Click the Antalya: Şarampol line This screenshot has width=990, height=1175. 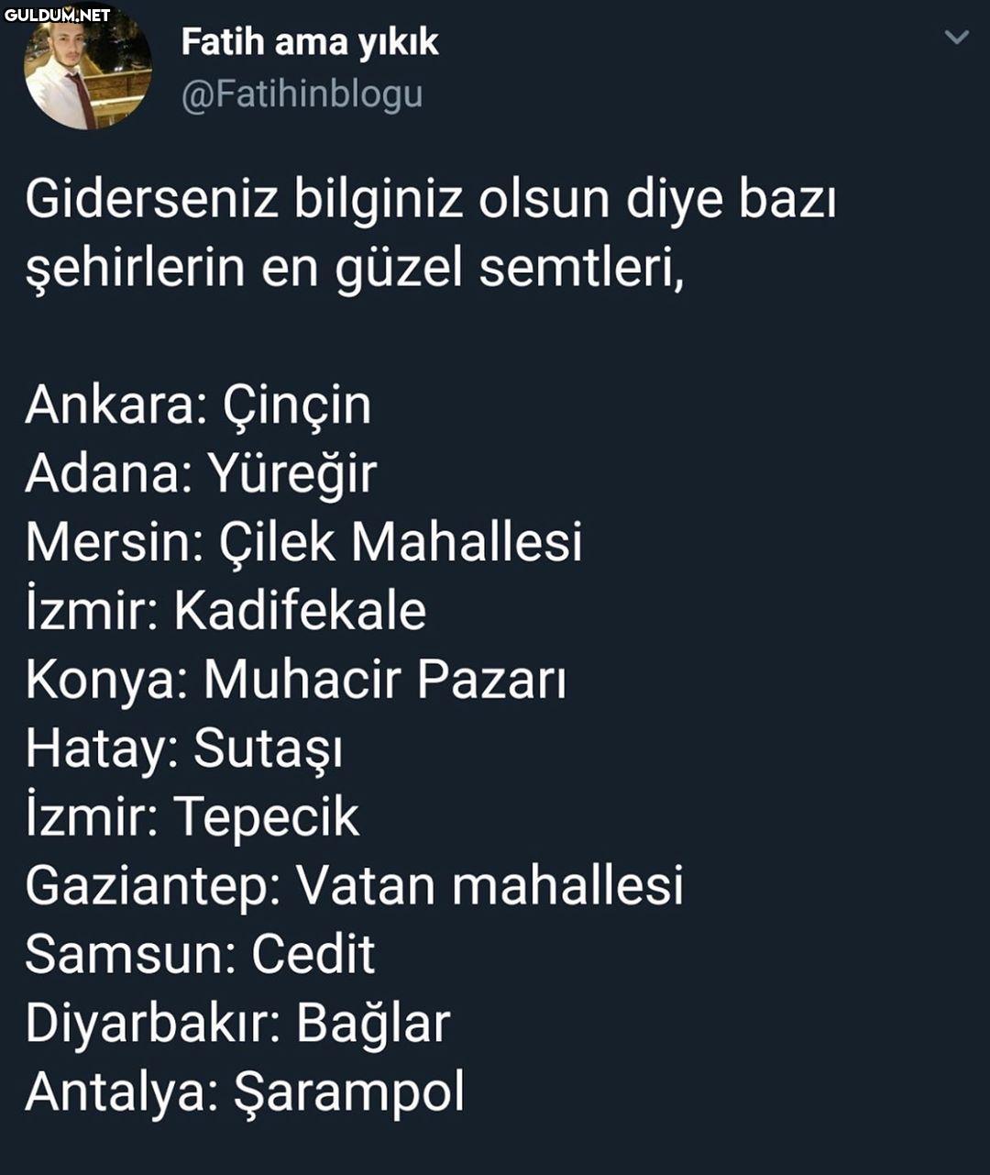pos(245,1092)
